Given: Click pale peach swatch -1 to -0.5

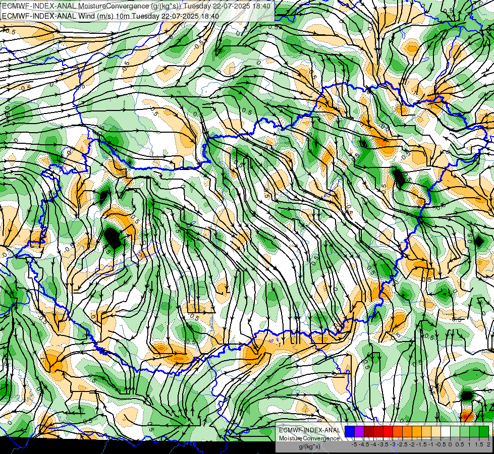Looking at the screenshot, I should [x=436, y=432].
